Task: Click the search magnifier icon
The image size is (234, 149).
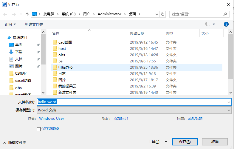Action: point(225,14)
